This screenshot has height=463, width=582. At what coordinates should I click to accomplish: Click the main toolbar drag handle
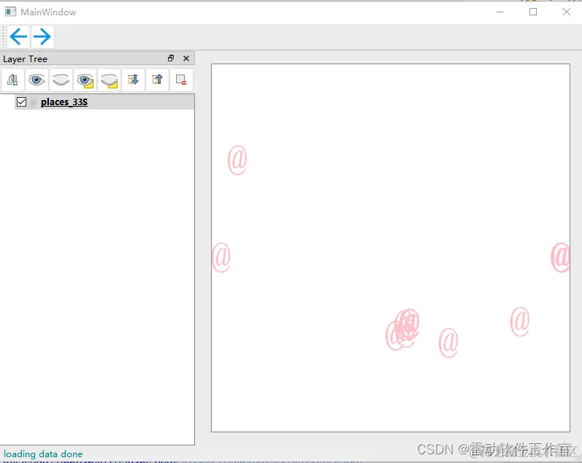pos(3,37)
